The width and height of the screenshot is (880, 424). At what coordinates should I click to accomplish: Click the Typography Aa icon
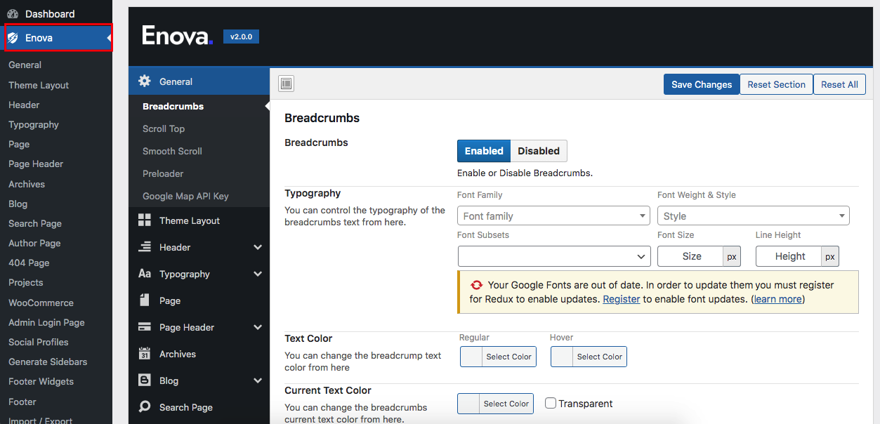(145, 274)
